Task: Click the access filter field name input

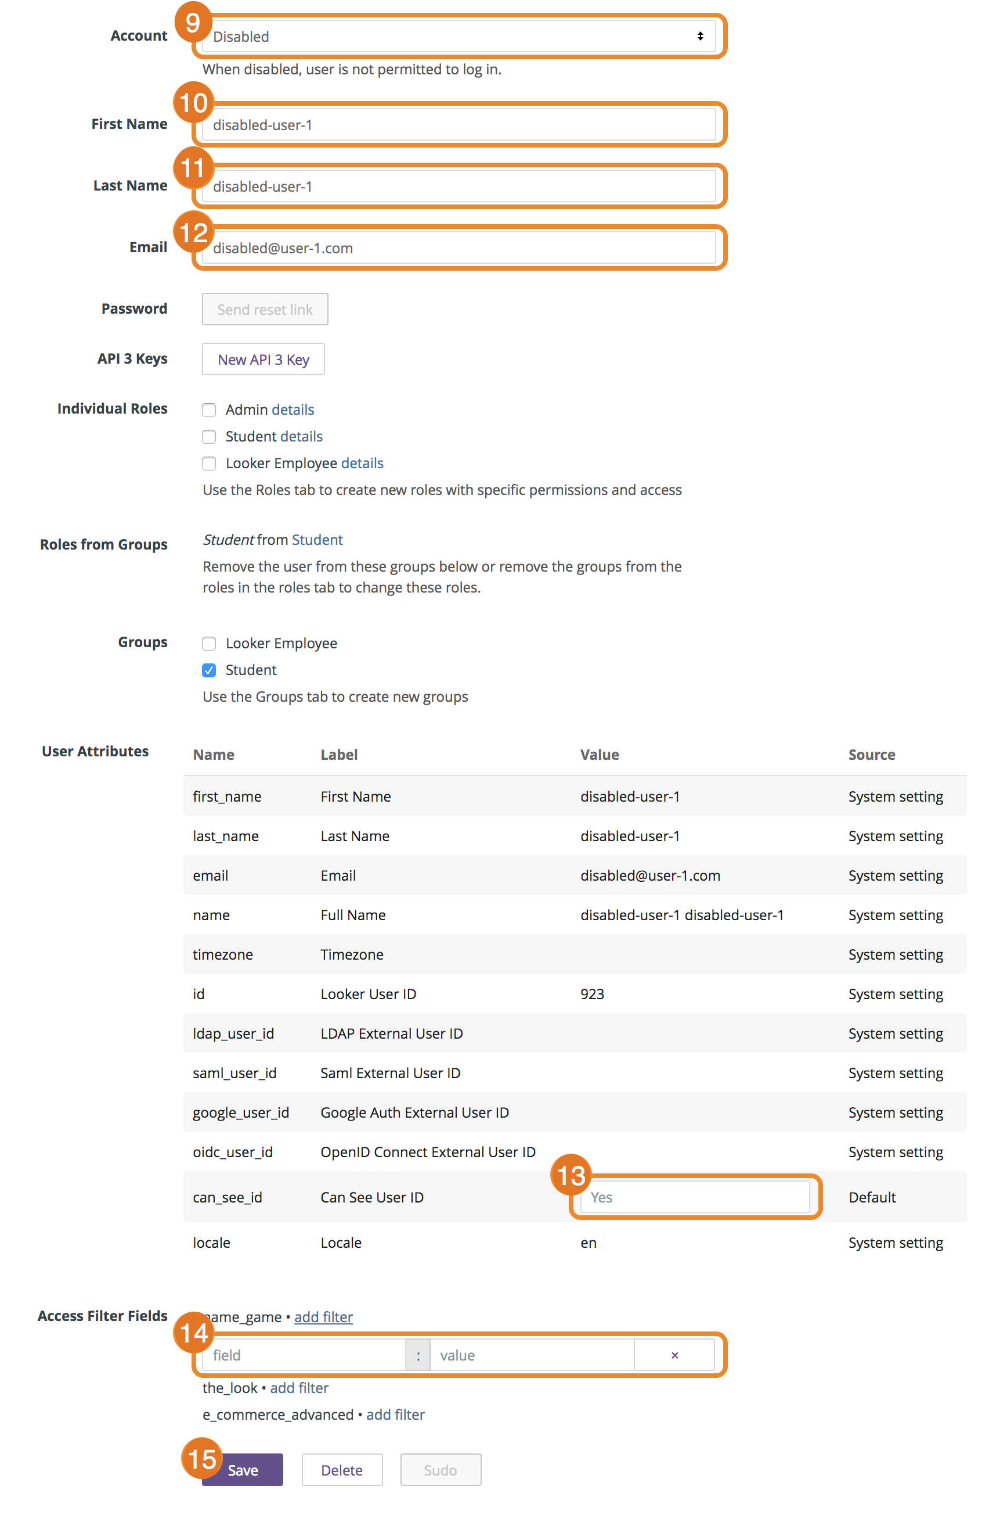Action: (x=304, y=1355)
